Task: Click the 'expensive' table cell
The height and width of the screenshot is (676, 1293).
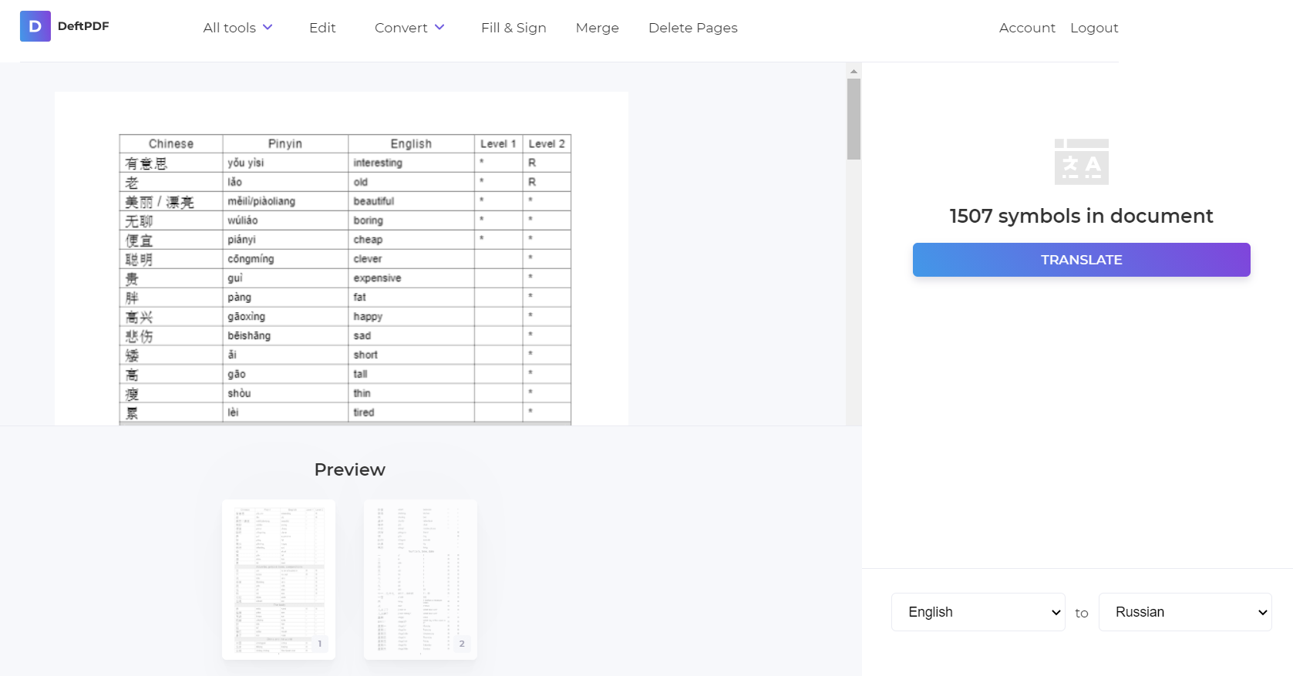Action: coord(411,278)
